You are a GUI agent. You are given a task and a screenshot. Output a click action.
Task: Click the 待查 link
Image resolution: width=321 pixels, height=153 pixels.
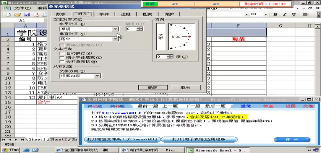[x=268, y=106]
